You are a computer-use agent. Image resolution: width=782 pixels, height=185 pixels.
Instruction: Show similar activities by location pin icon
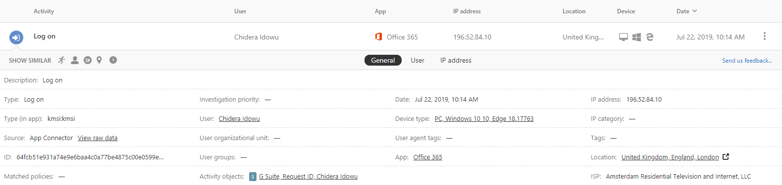[99, 60]
